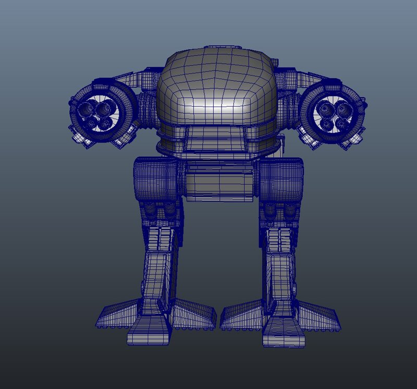Select the left ribbed shoulder joint

click(148, 111)
